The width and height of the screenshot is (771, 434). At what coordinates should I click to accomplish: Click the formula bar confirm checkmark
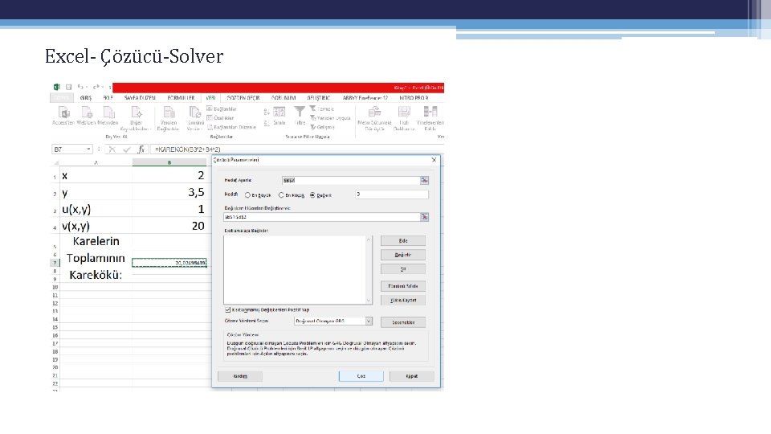[x=127, y=149]
